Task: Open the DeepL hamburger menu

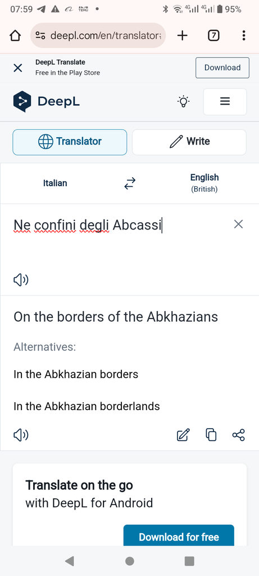Action: pyautogui.click(x=225, y=102)
